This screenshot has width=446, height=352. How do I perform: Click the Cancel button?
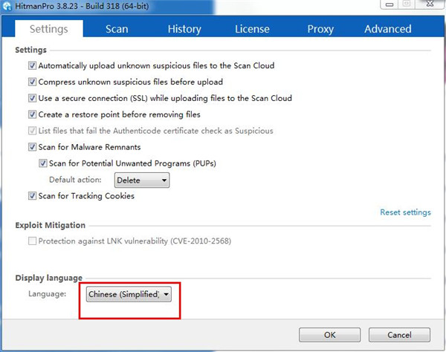tap(399, 335)
